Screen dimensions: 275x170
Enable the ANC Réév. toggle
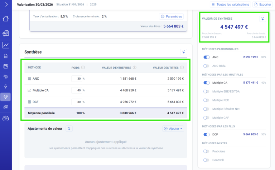pyautogui.click(x=207, y=66)
